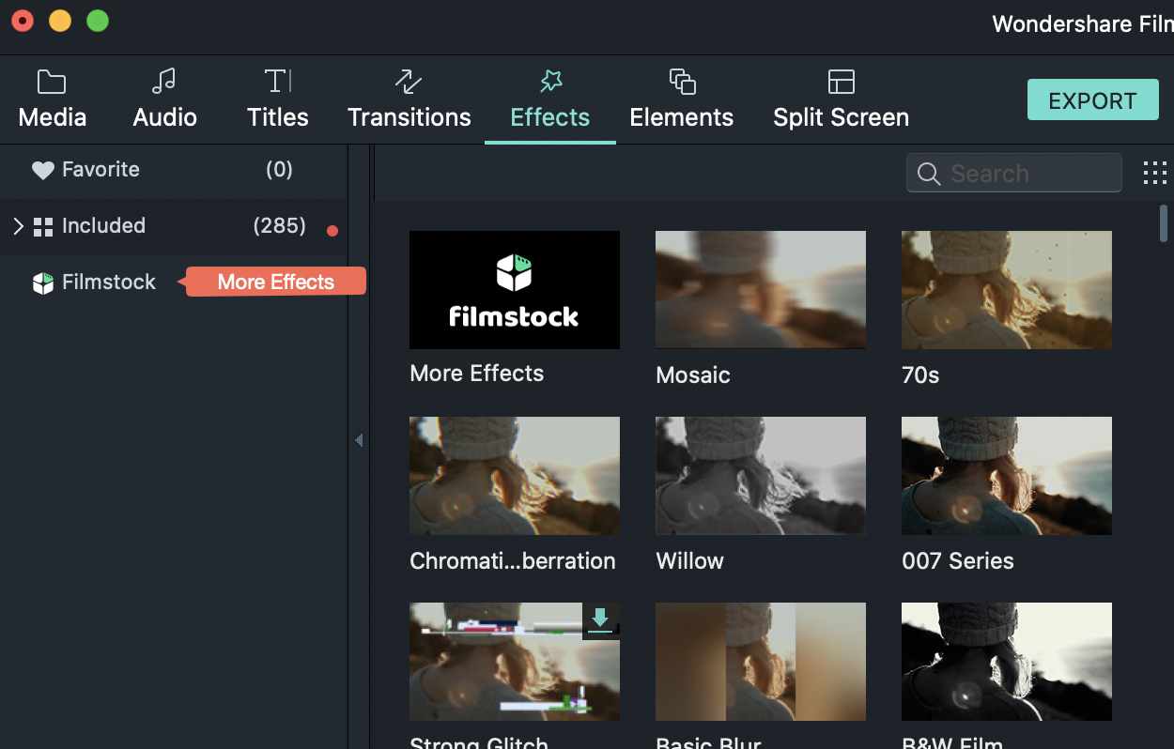Viewport: 1174px width, 749px height.
Task: Choose the Willow effect thumbnail
Action: click(761, 476)
